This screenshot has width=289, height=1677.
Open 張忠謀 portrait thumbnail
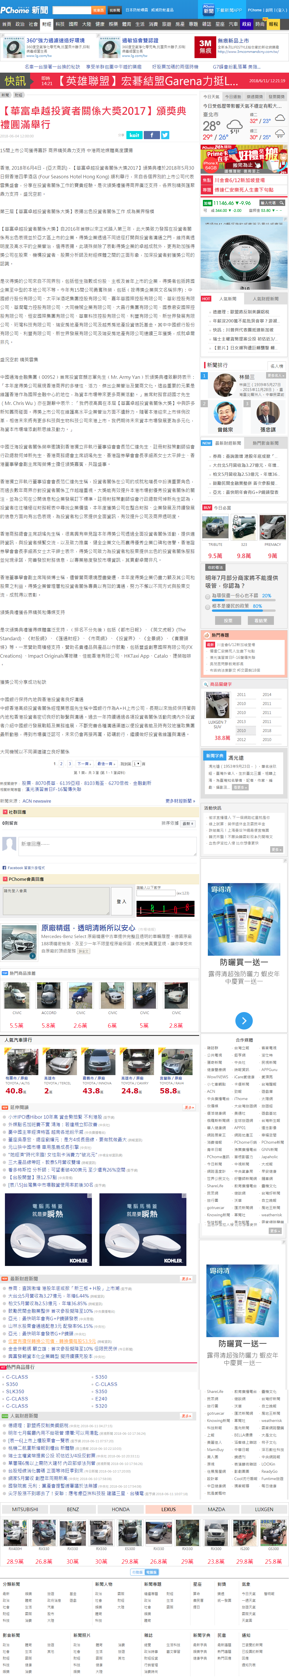(x=268, y=413)
